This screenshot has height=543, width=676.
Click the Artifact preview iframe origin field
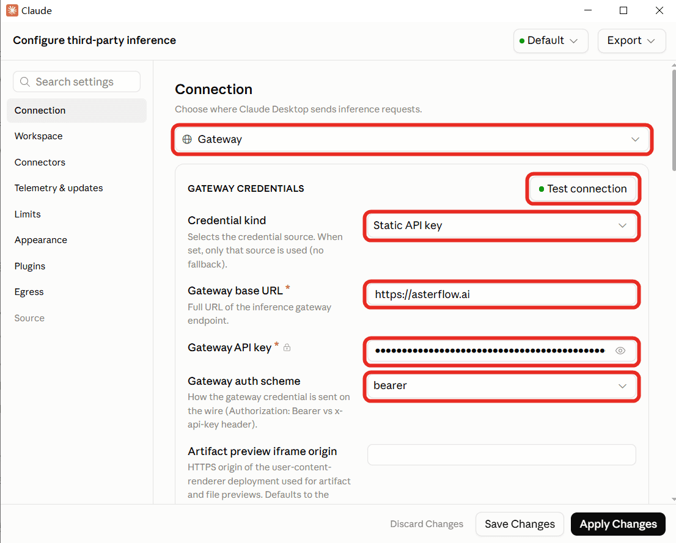[501, 454]
